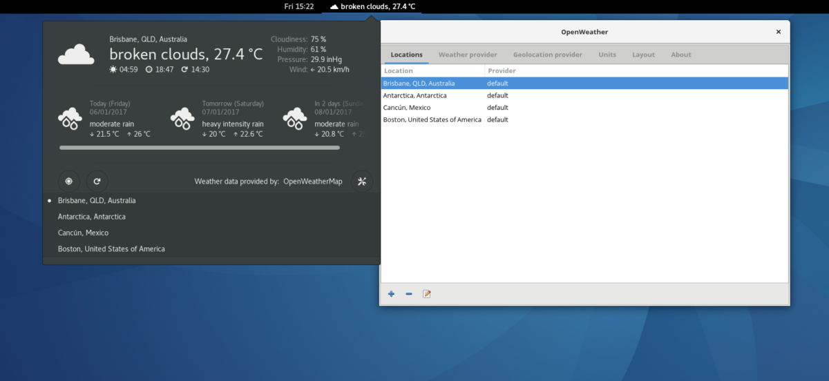Open the OpenWeatherMap provider link
The width and height of the screenshot is (829, 381).
pos(313,182)
